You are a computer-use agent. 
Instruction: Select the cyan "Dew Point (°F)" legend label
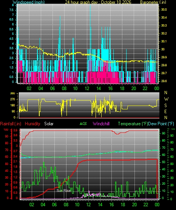click(161, 124)
